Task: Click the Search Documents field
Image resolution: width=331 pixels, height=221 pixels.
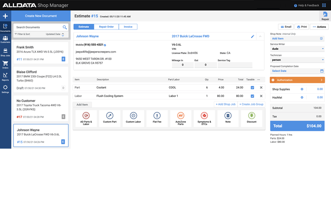Action: [x=38, y=27]
